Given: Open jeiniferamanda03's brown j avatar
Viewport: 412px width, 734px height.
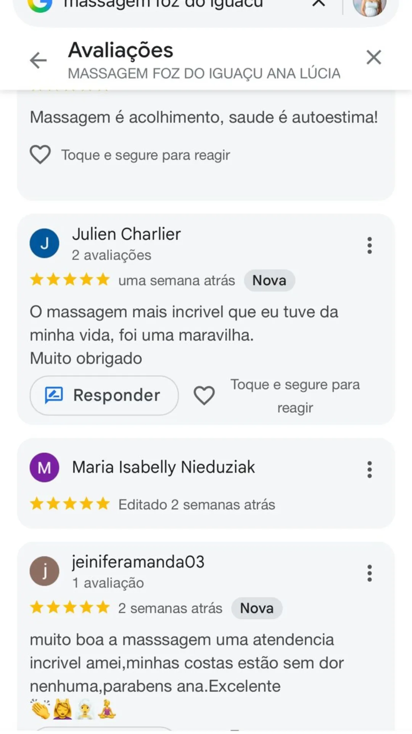Looking at the screenshot, I should coord(45,571).
